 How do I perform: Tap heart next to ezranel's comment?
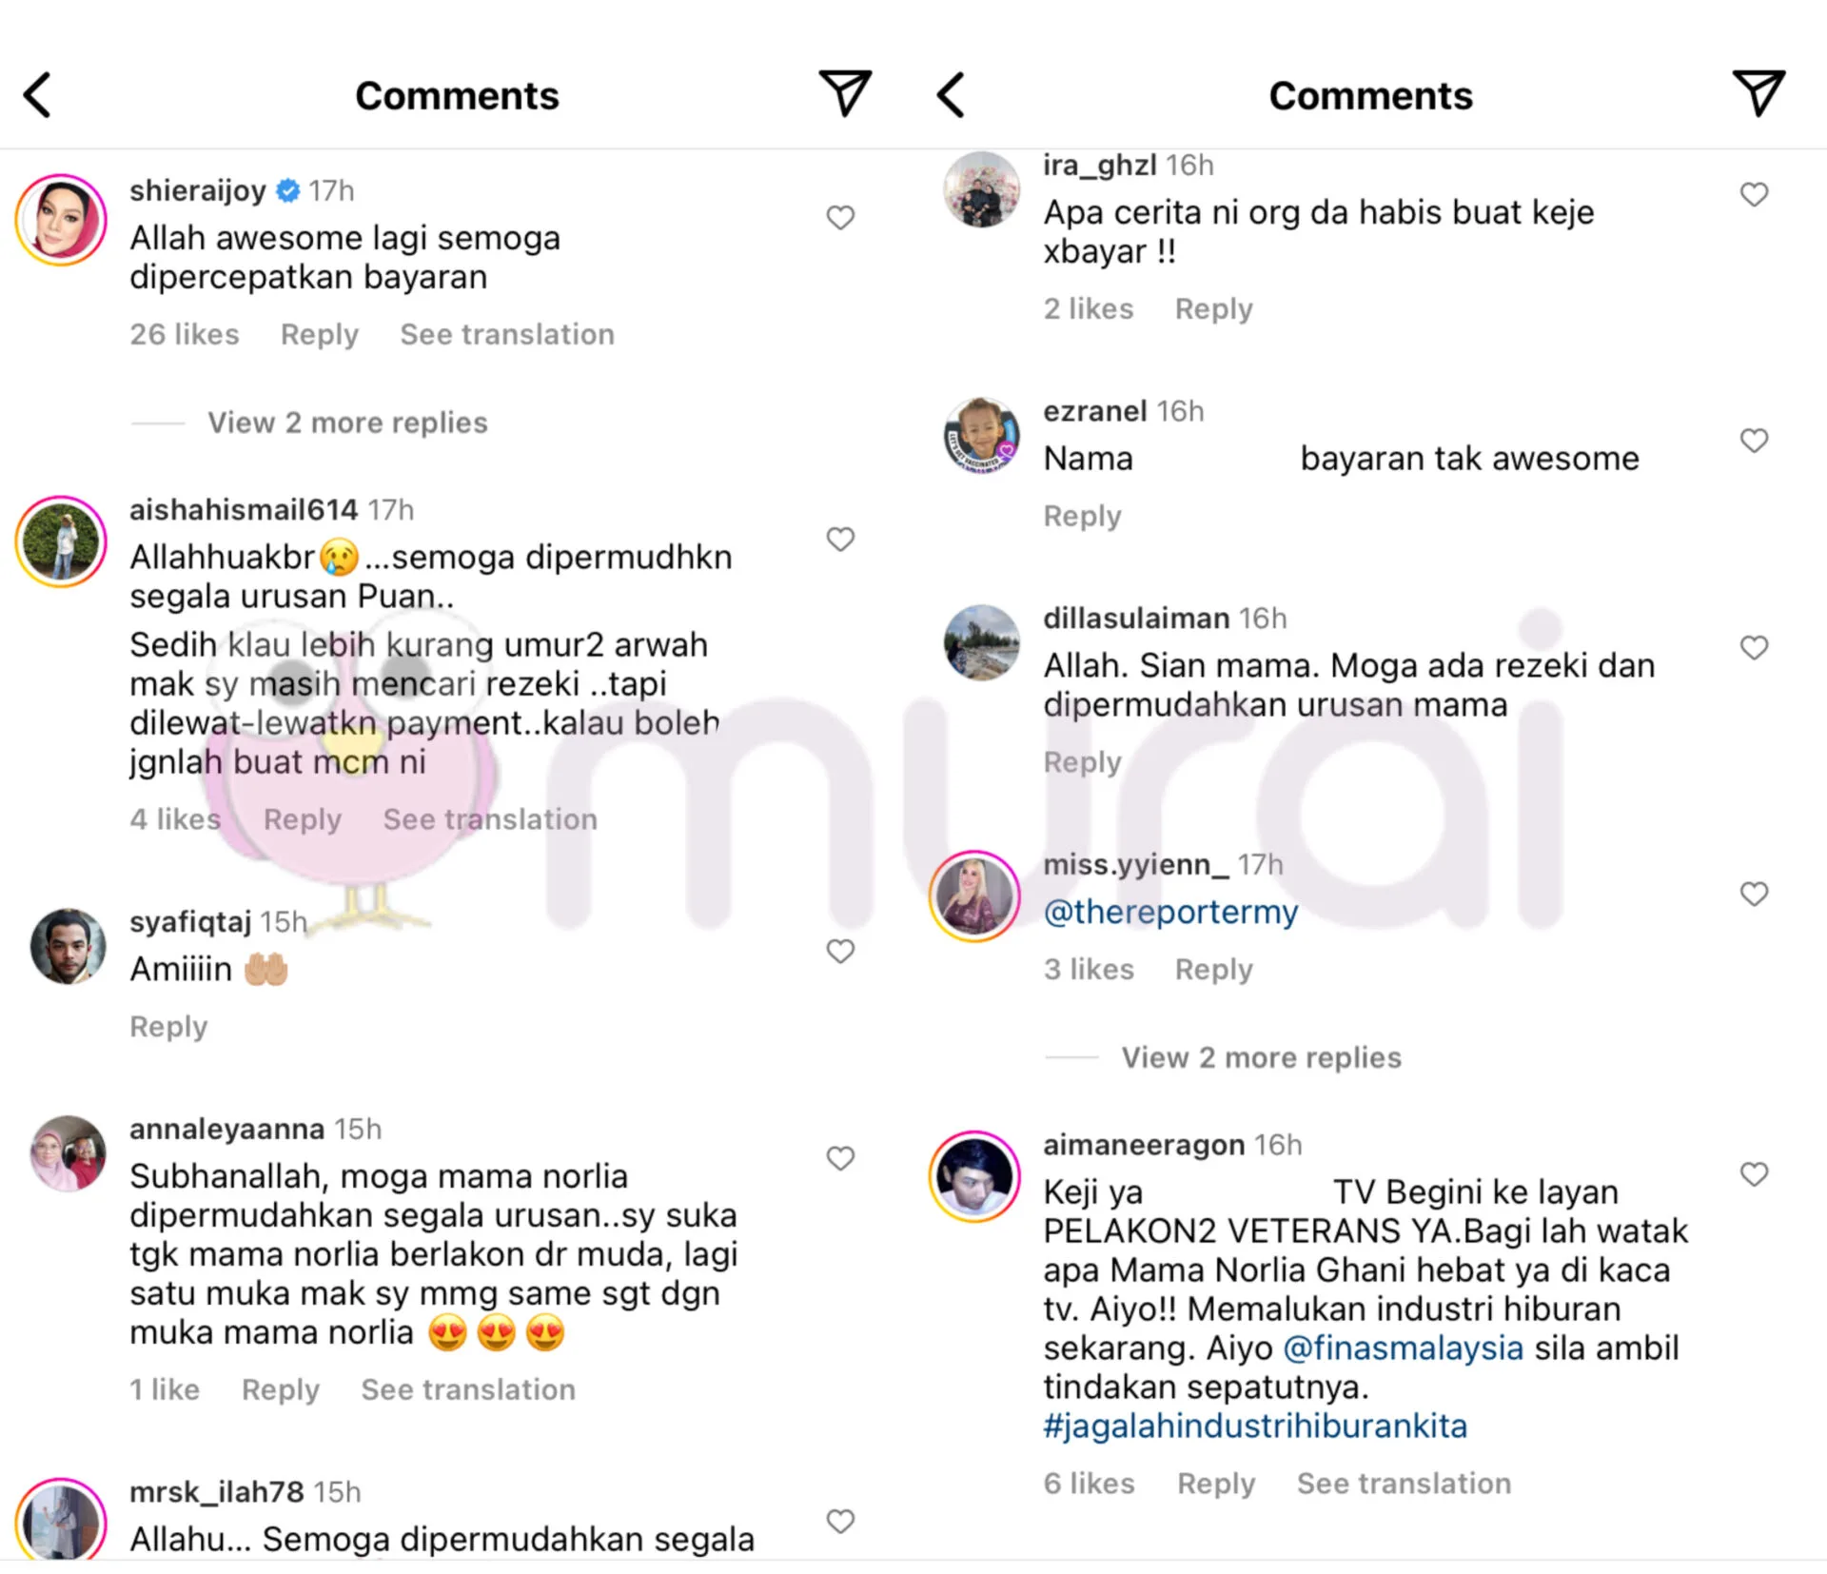pos(1754,441)
